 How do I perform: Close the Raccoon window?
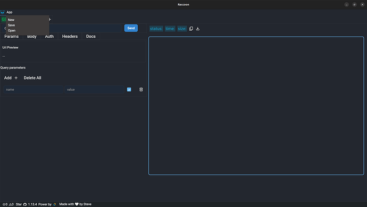click(362, 5)
